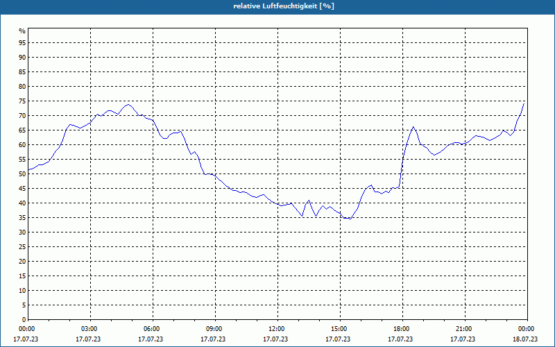Click the chart title 'relative Luftfeuchtigkeit [%]'
Viewport: 555px width, 347px height.
[x=284, y=6]
